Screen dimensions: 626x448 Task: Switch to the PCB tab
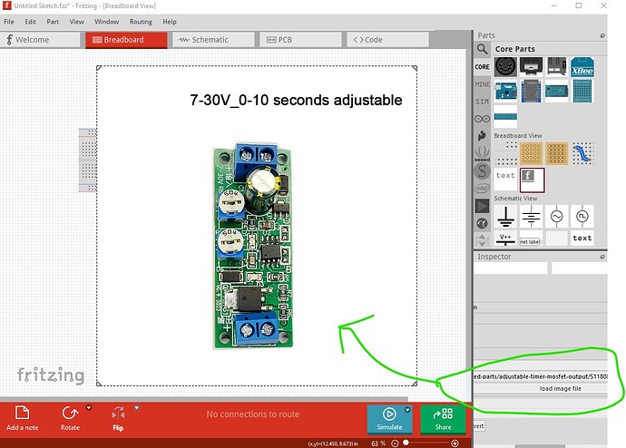coord(300,40)
